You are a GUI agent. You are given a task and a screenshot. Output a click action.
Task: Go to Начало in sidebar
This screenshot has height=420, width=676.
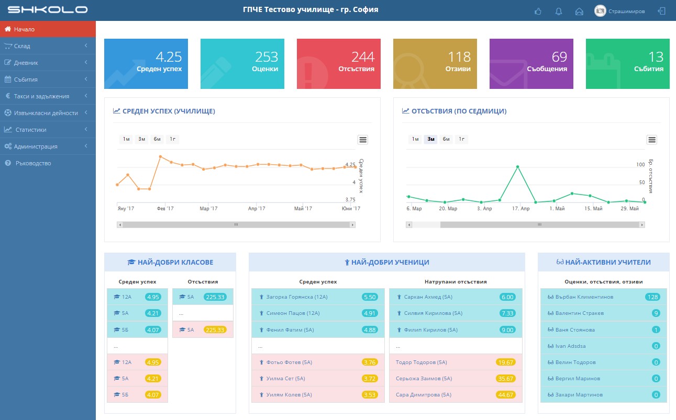(48, 29)
